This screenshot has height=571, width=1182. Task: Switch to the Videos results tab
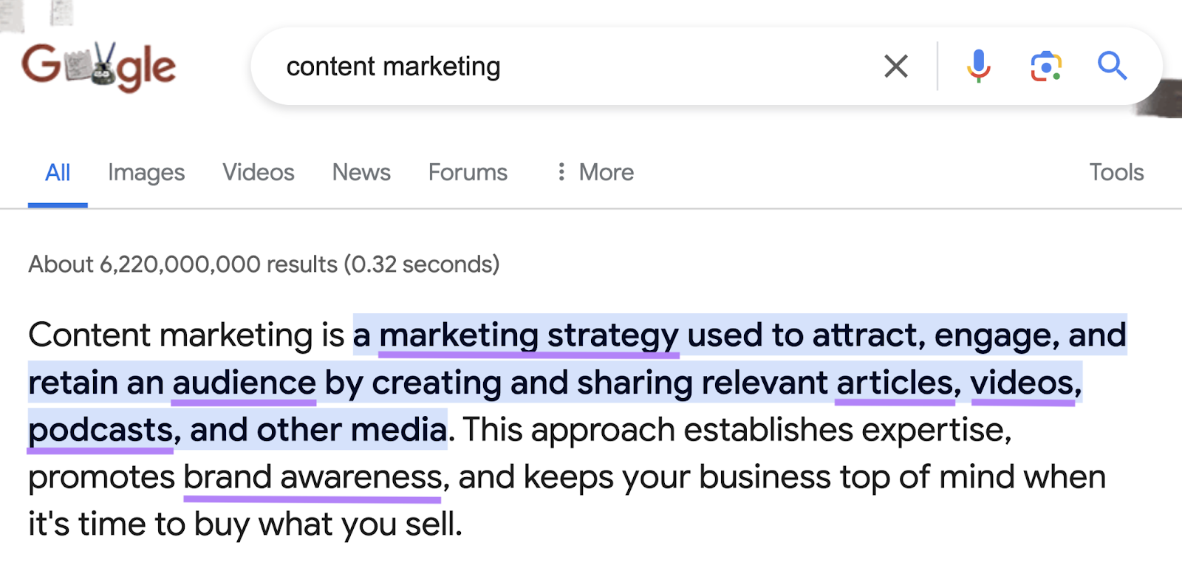pos(259,172)
